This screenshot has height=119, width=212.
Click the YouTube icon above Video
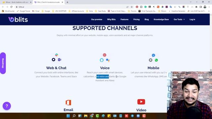pos(141,102)
